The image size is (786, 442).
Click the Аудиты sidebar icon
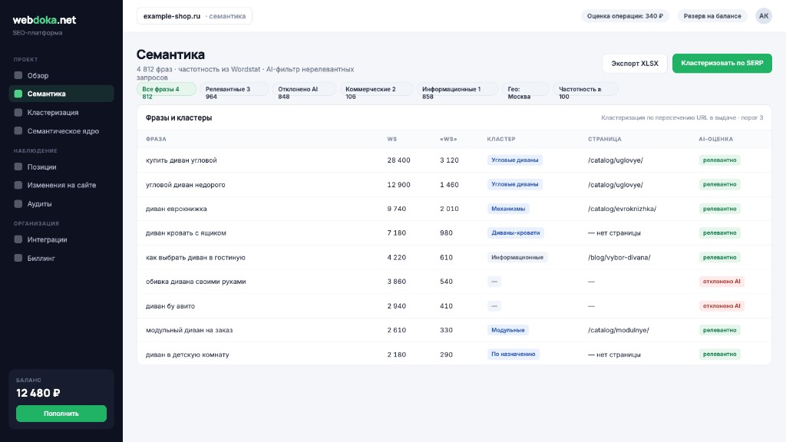tap(18, 203)
